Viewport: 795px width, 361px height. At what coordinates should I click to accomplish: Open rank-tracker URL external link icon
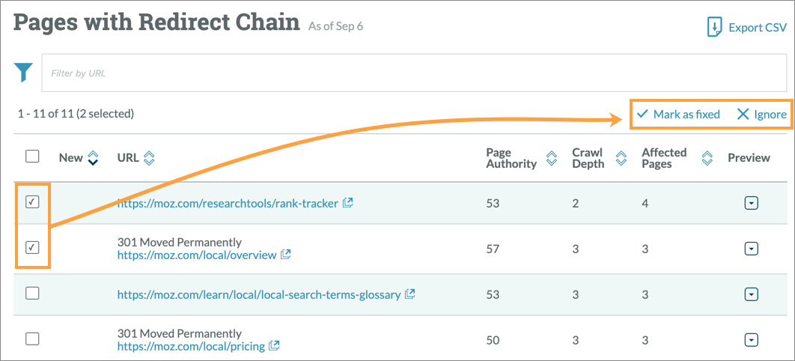tap(348, 202)
